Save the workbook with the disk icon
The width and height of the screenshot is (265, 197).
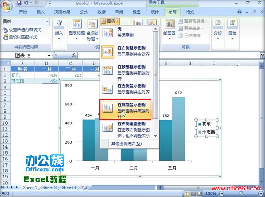coord(19,3)
